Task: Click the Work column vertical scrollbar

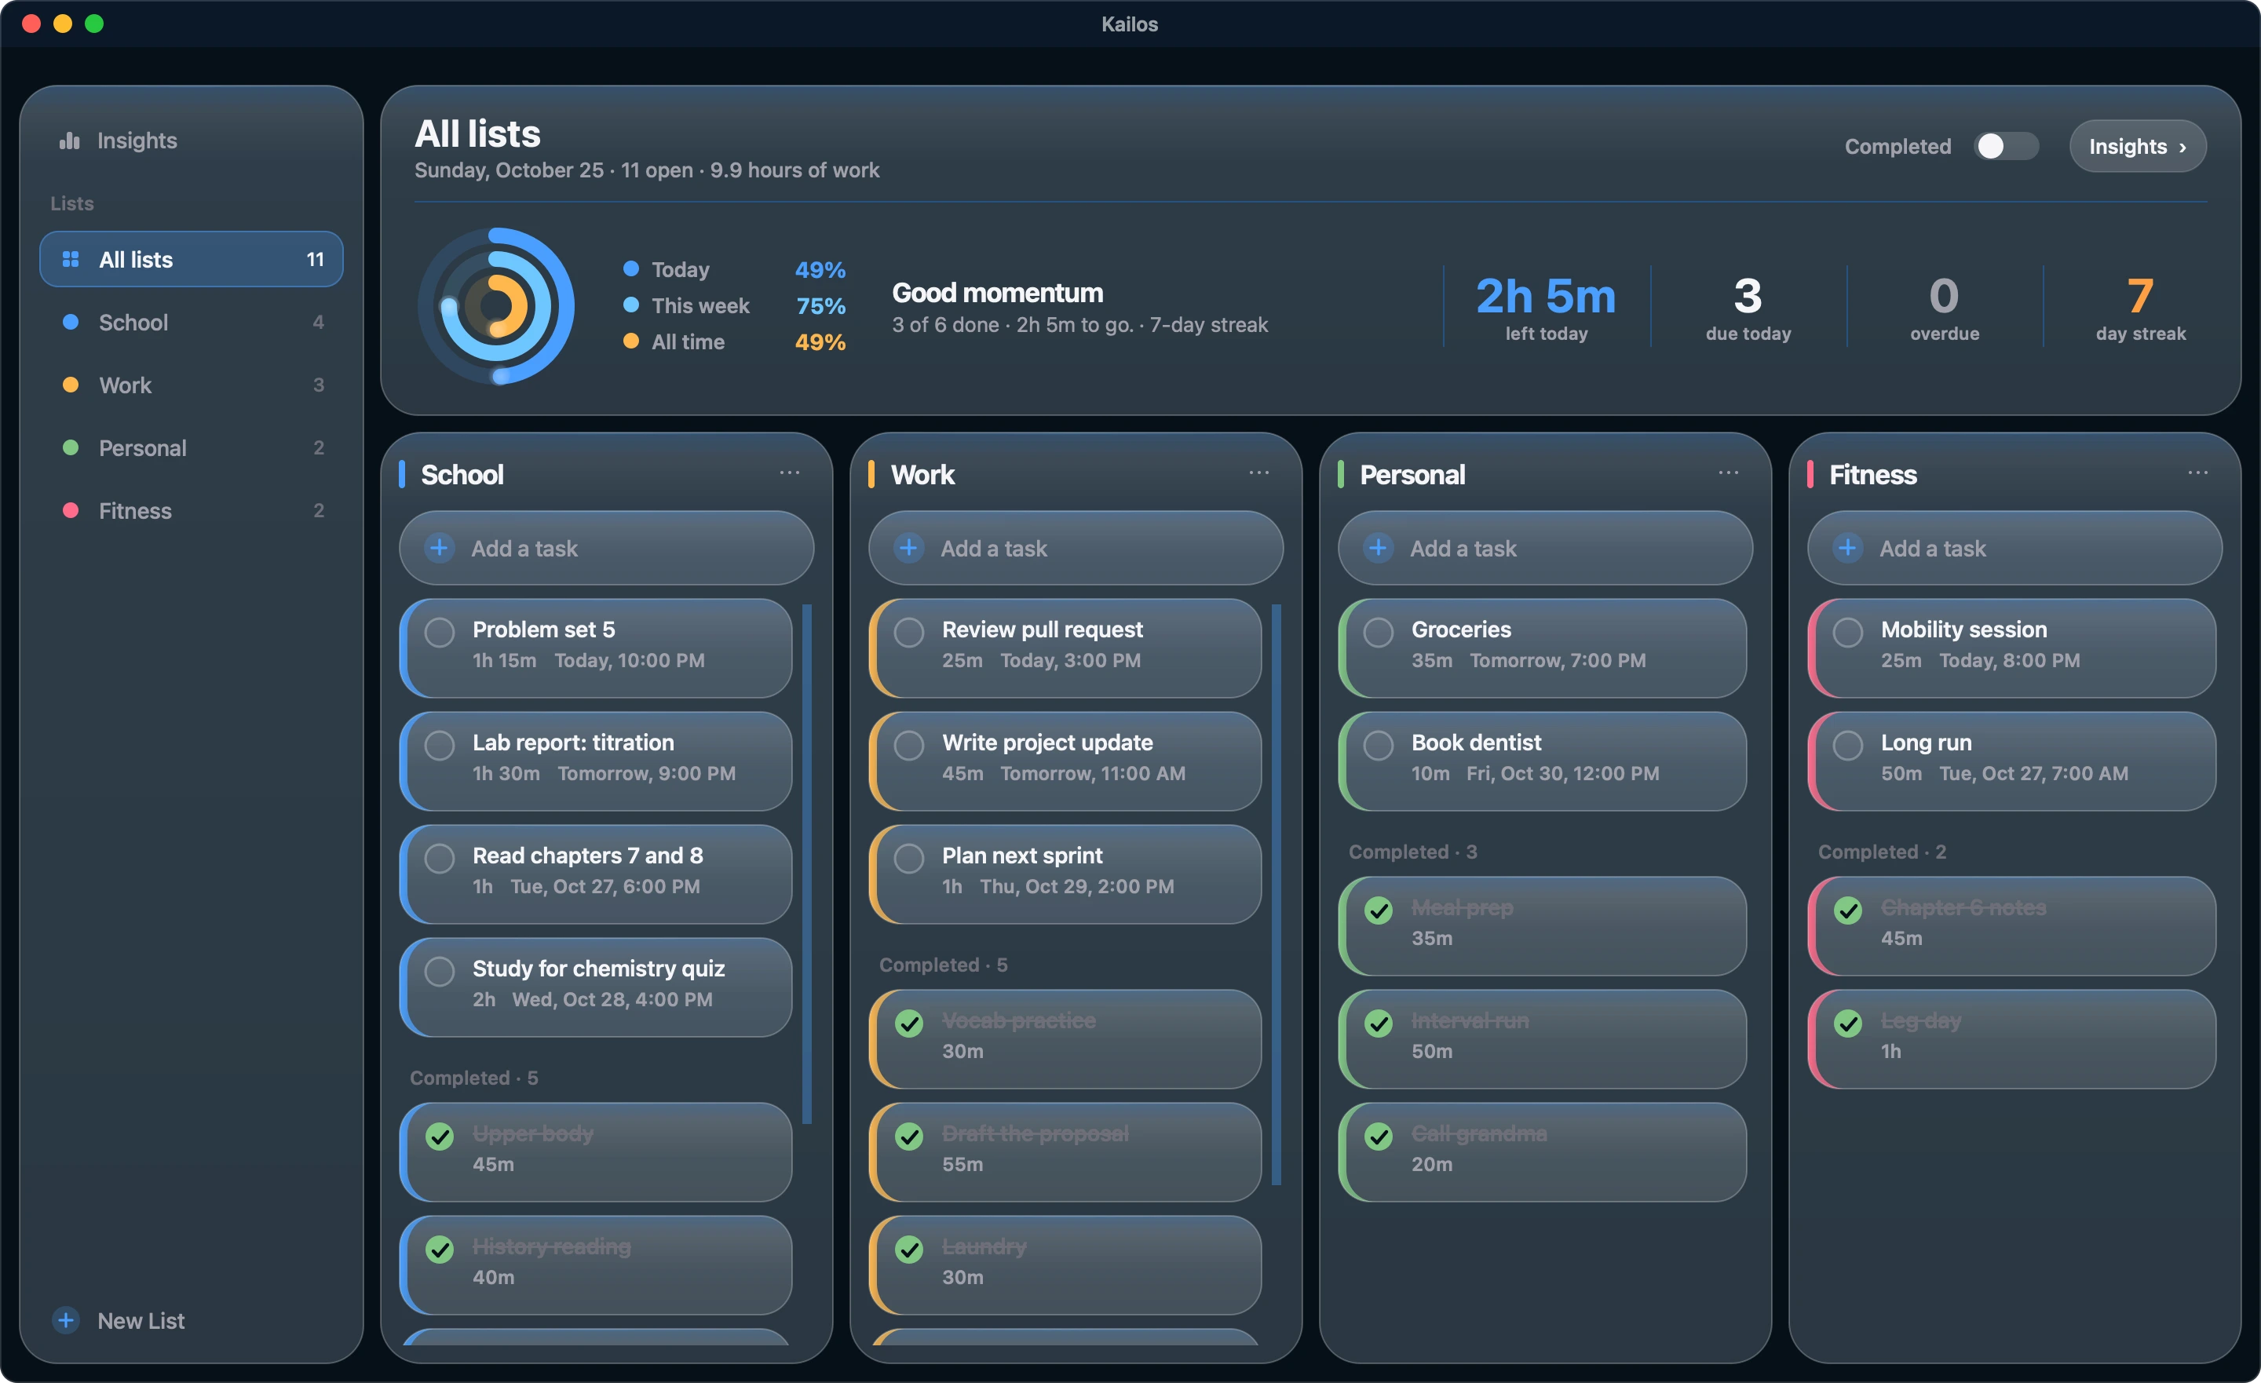Action: [1277, 894]
